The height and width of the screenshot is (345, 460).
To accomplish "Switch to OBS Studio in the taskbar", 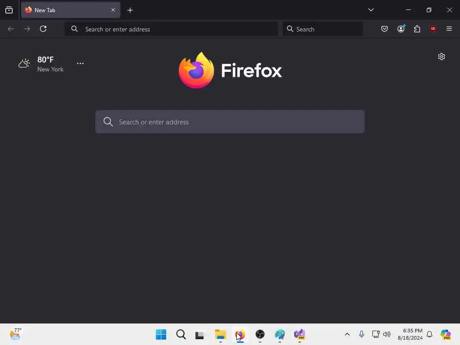I will pyautogui.click(x=260, y=334).
